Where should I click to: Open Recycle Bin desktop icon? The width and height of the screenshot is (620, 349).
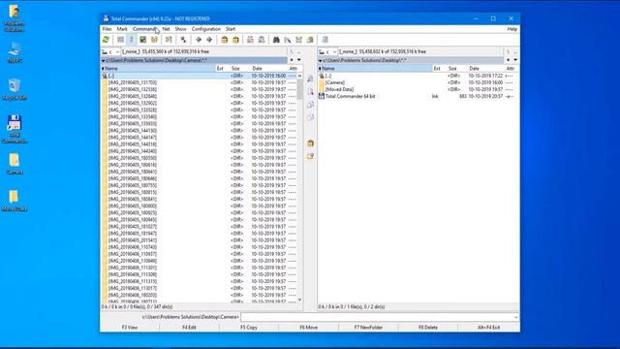15,89
